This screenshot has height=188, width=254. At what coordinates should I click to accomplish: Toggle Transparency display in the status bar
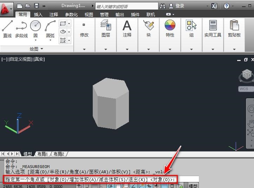(164, 186)
